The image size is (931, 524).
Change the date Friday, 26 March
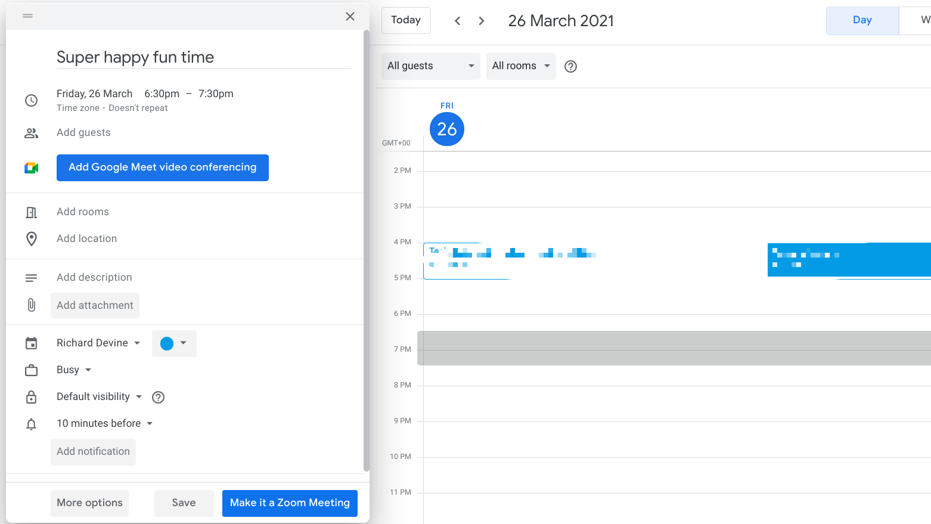94,94
